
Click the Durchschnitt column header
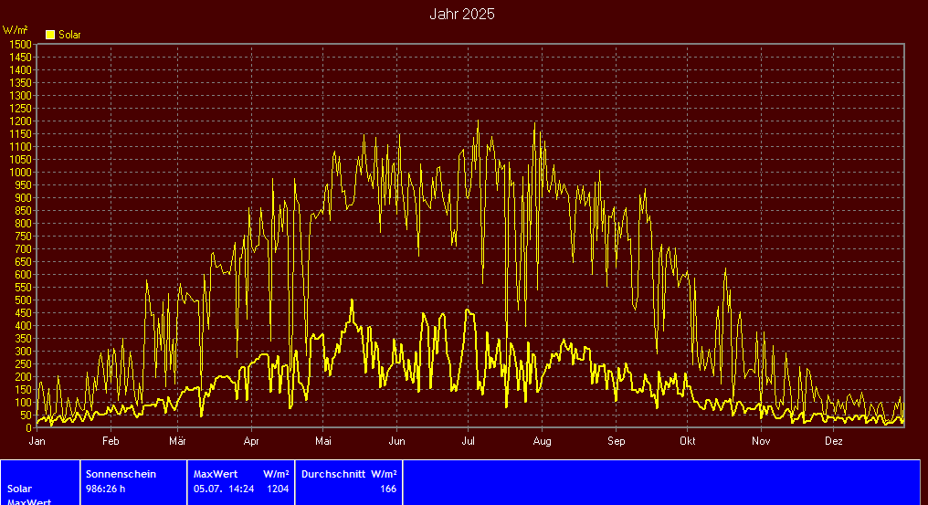point(334,474)
